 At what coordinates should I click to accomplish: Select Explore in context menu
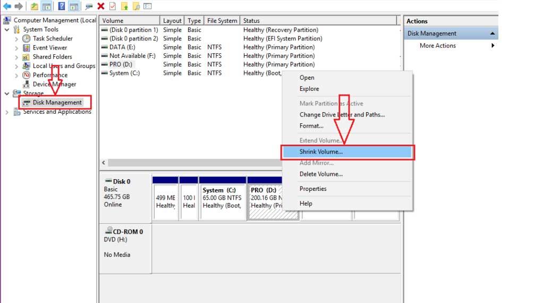point(348,89)
